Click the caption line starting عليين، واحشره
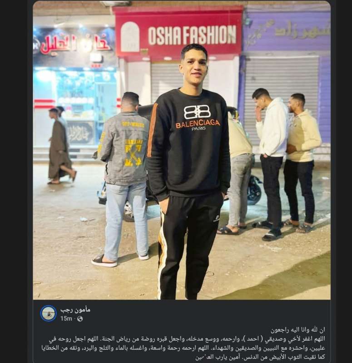The height and width of the screenshot is (363, 352). [183, 348]
